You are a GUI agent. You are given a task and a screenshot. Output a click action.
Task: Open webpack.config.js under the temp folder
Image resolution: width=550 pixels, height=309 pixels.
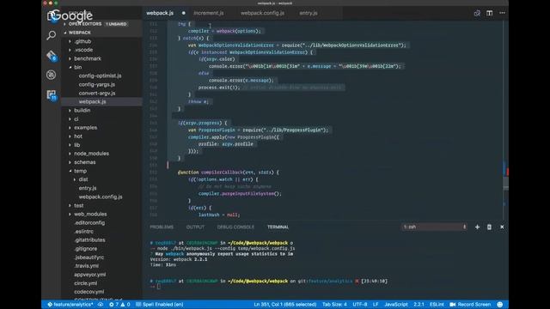[101, 197]
